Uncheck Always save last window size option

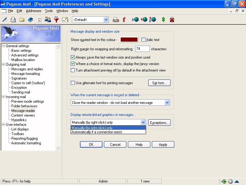coord(73,57)
